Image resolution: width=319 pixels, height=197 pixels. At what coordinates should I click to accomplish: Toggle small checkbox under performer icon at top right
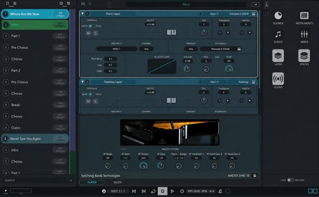pos(267,14)
